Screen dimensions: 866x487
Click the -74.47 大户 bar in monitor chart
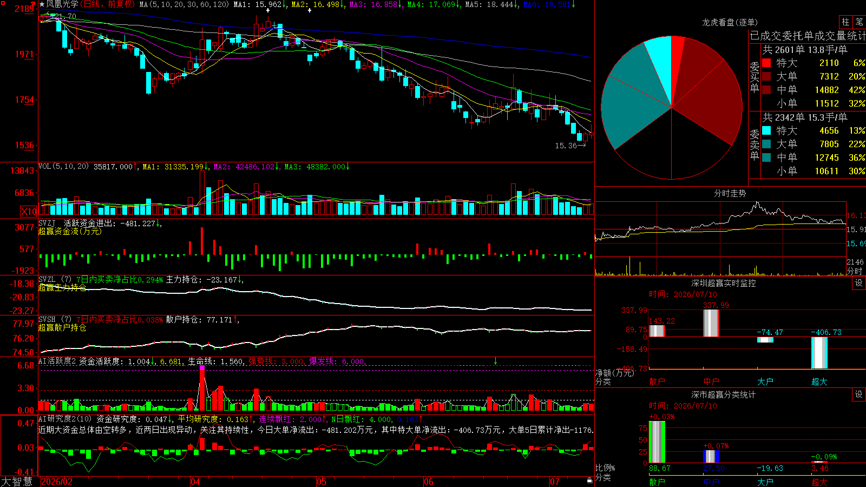[x=765, y=339]
